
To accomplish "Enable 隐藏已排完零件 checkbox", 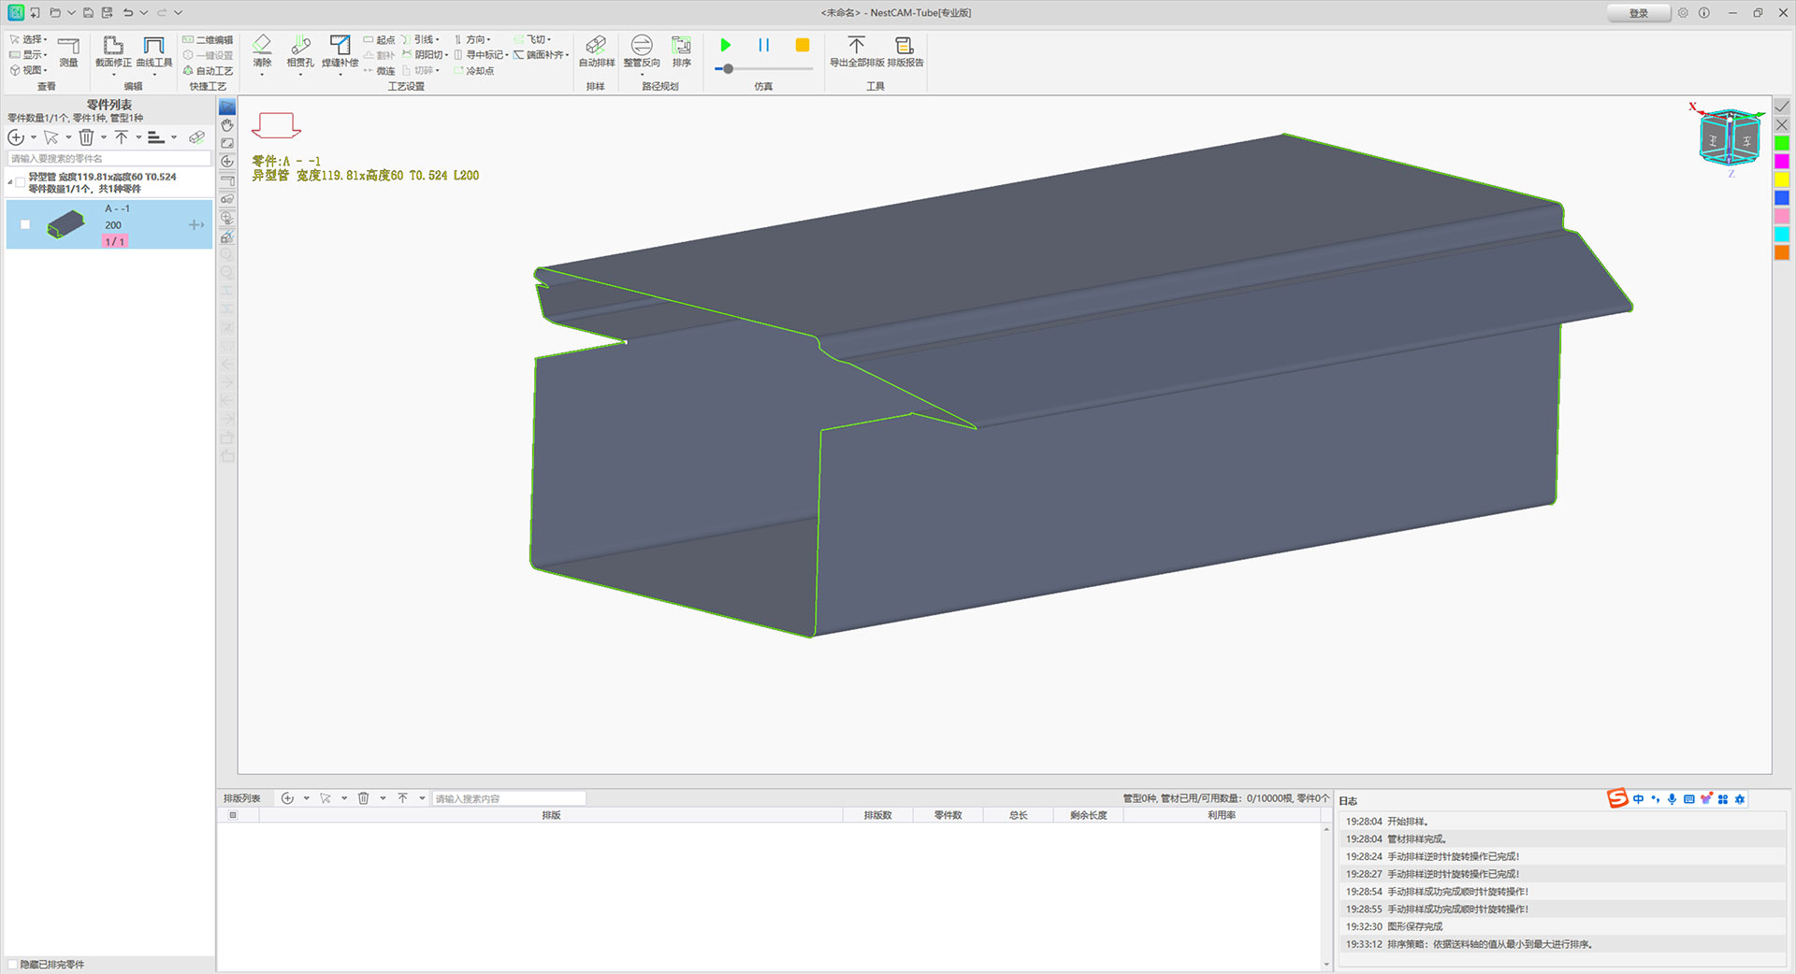I will tap(12, 964).
